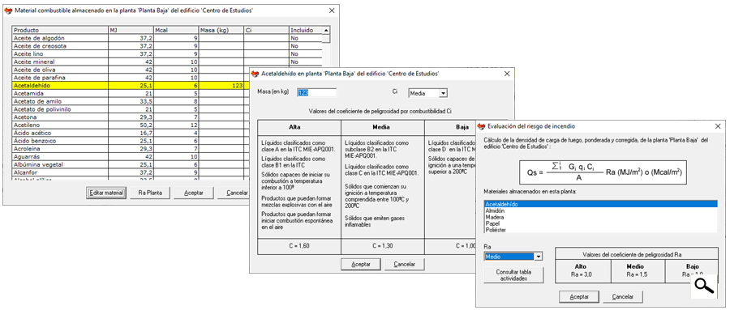Viewport: 730px width, 310px height.
Task: Select the Ácido acético row
Action: (x=131, y=133)
